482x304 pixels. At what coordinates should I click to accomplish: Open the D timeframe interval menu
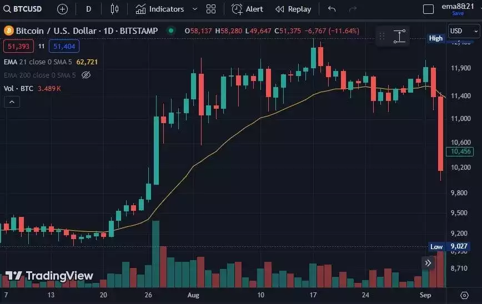[x=88, y=9]
